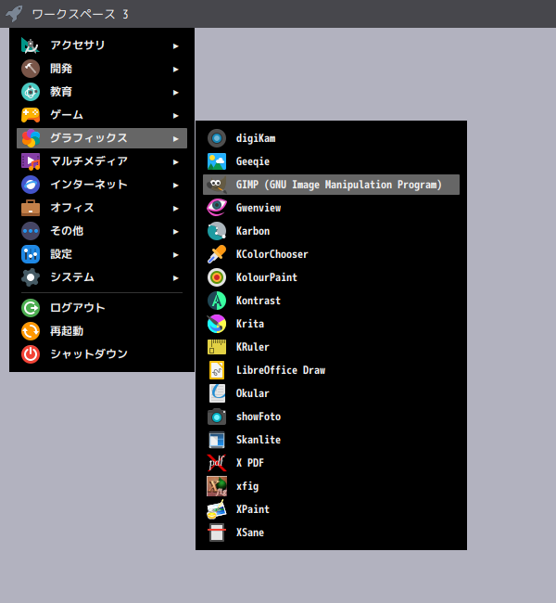Image resolution: width=556 pixels, height=603 pixels.
Task: Open the Skanlite menu entry
Action: click(331, 440)
